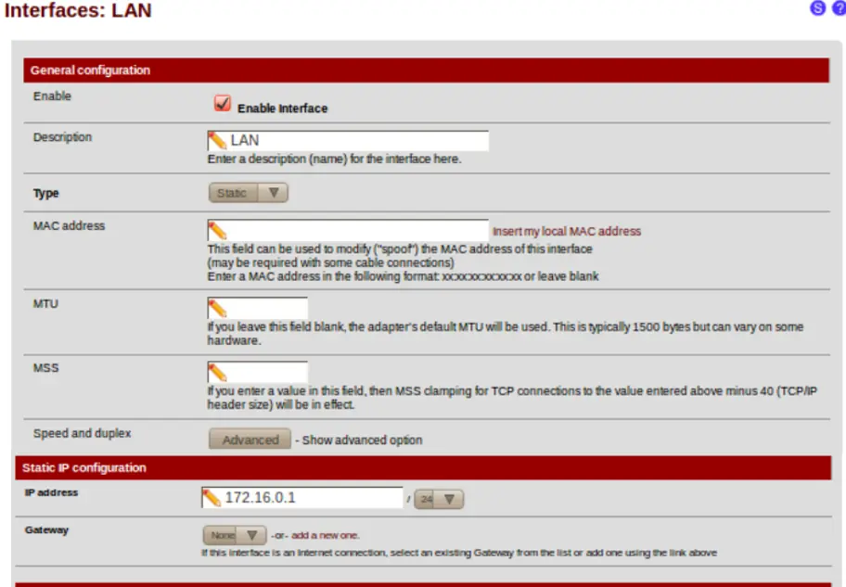Open the Gateway dropdown set to None
Viewport: 846px width, 587px height.
[x=235, y=535]
